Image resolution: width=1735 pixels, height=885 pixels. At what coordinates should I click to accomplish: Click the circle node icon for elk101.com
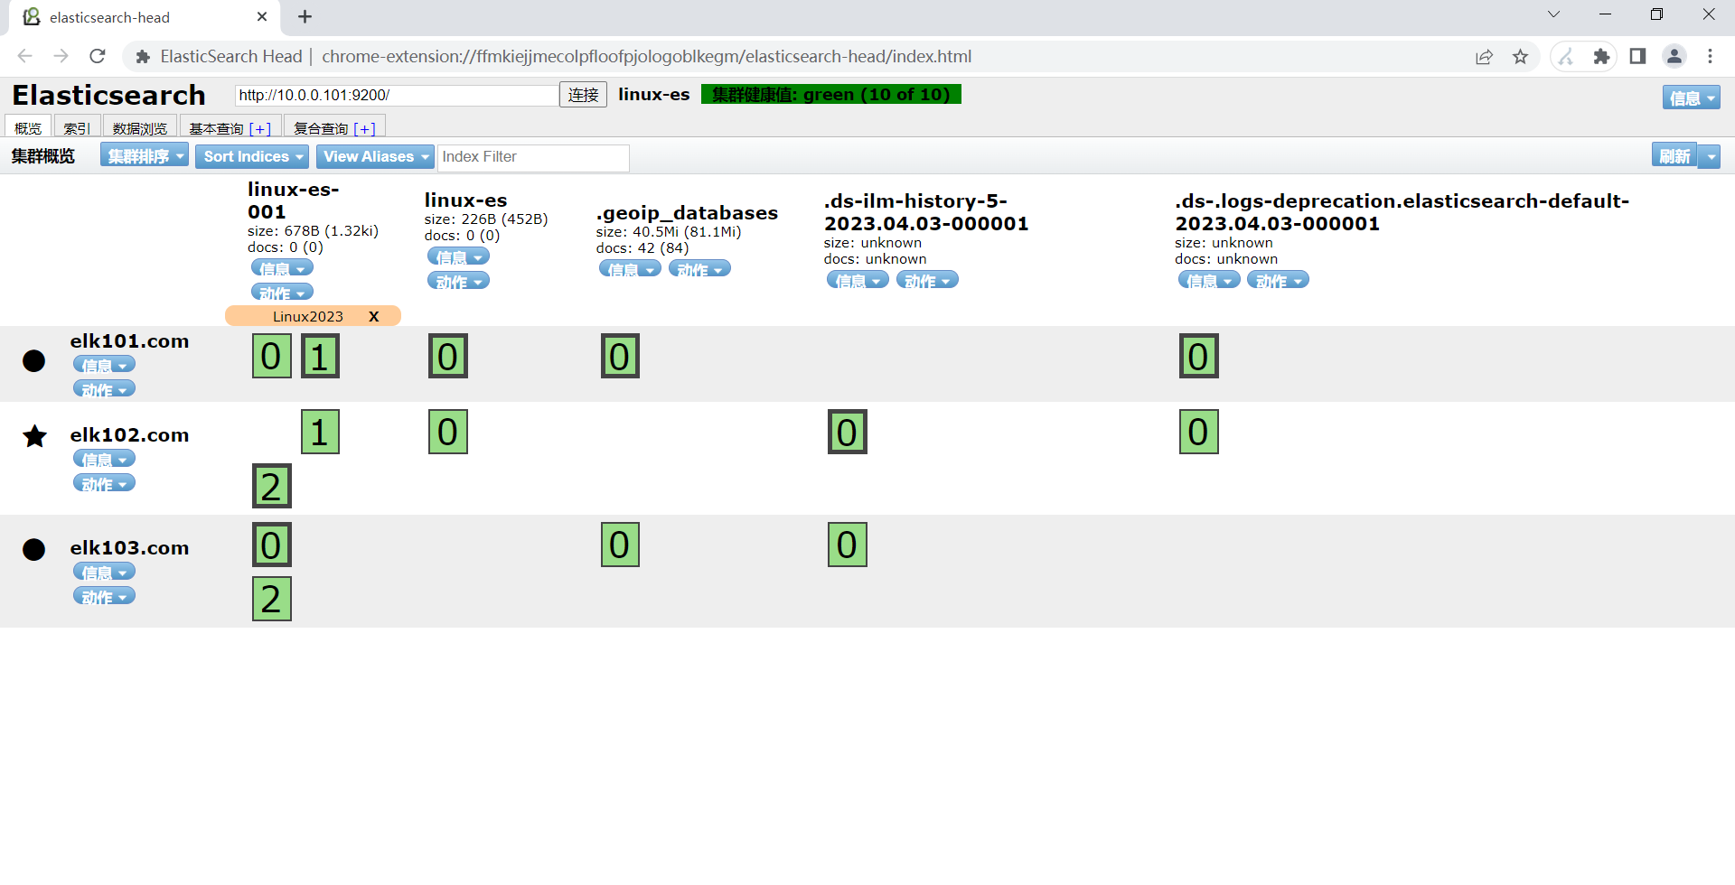coord(33,361)
